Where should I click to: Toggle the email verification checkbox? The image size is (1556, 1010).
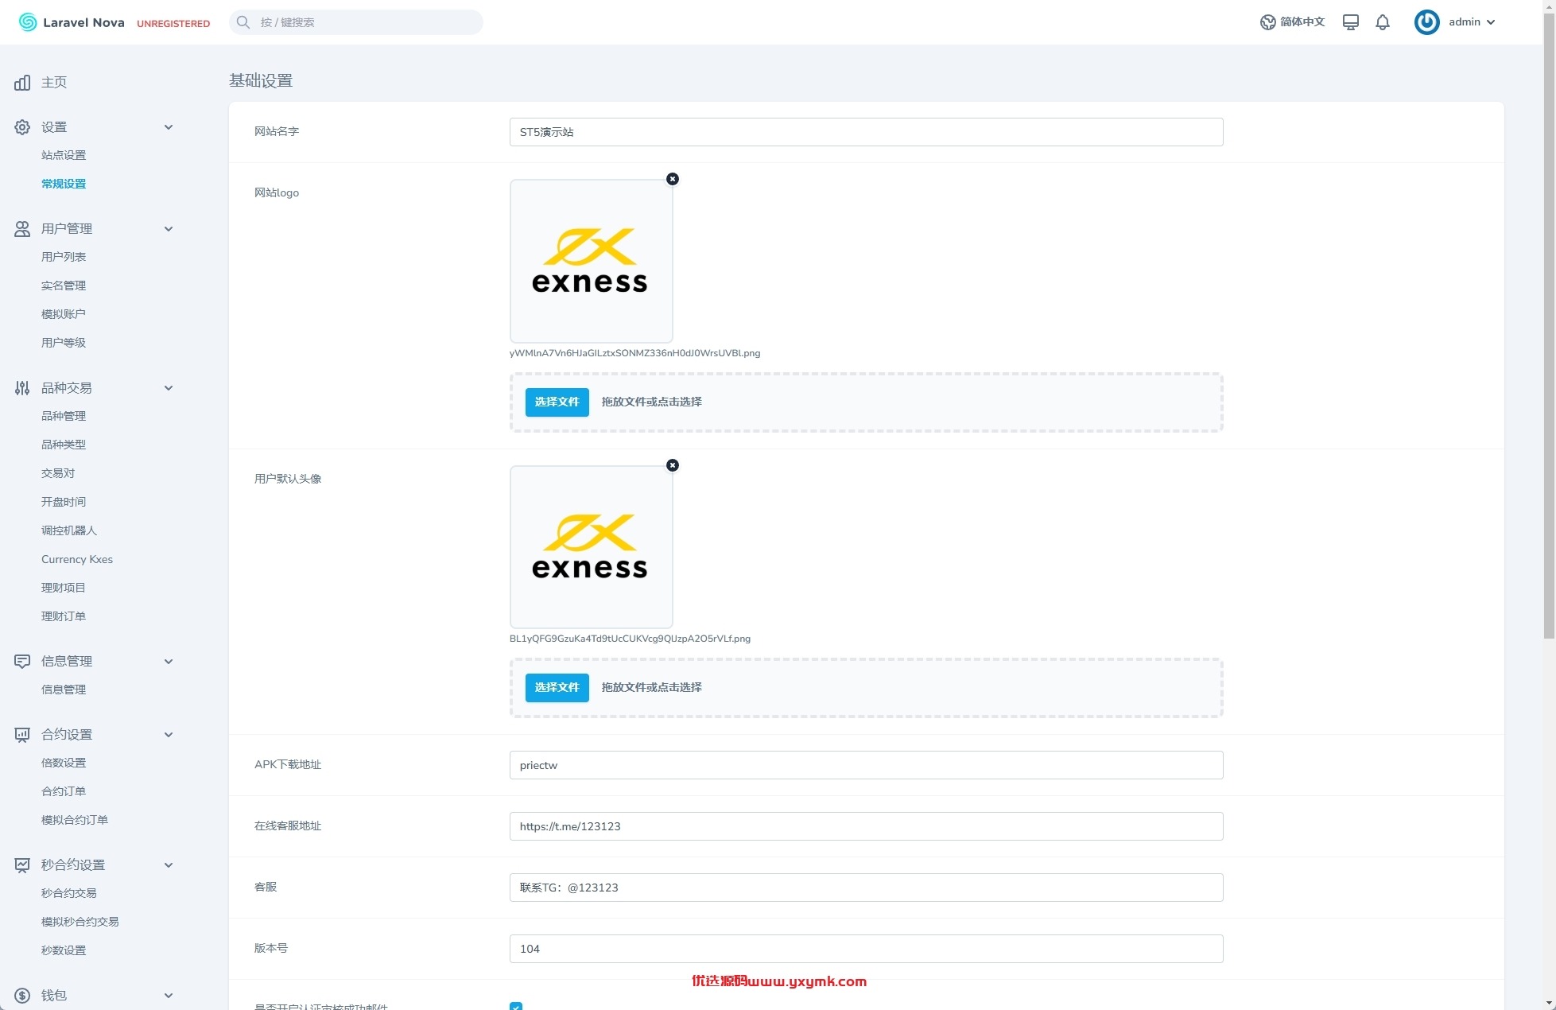pyautogui.click(x=516, y=1006)
